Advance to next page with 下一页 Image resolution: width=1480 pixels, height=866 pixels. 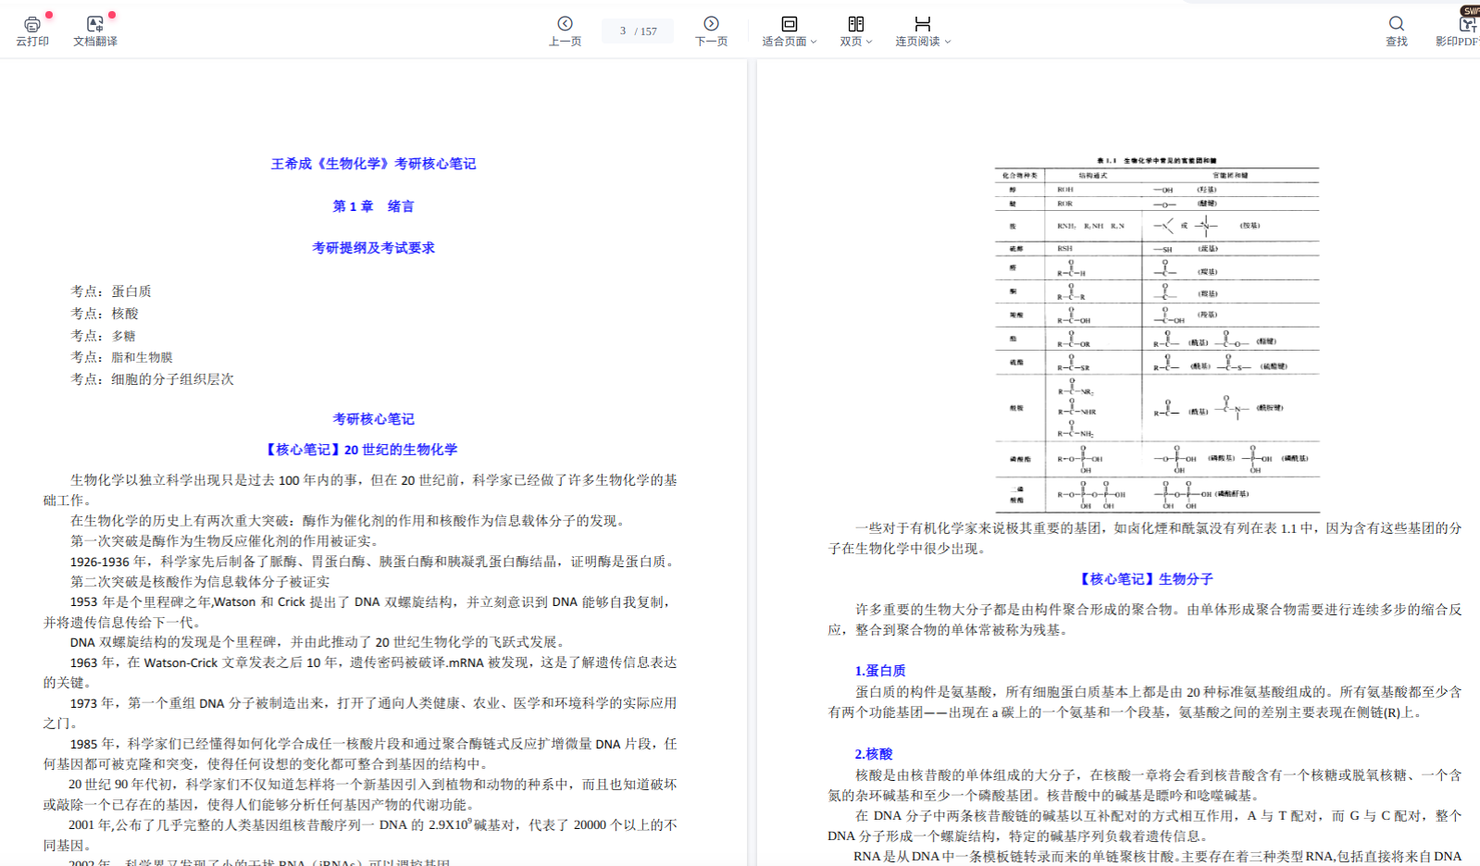click(x=711, y=30)
